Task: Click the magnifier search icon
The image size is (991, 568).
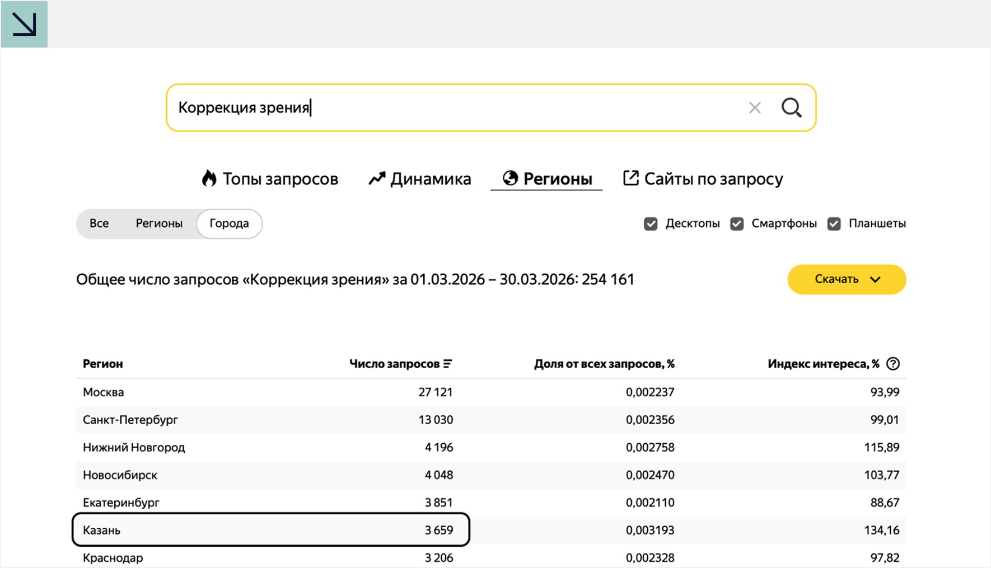Action: pos(791,107)
